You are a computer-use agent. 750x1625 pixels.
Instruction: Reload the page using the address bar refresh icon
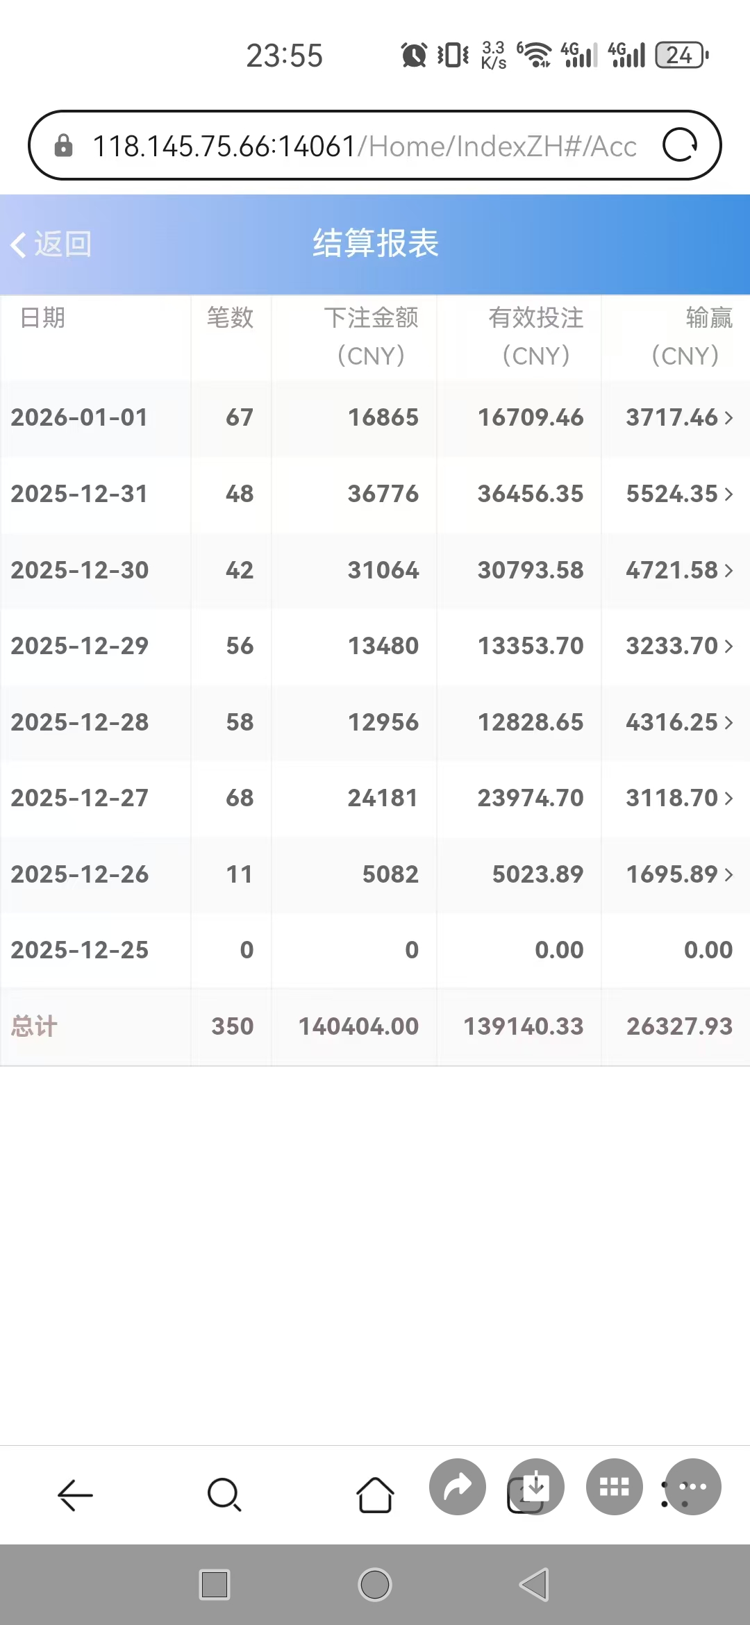point(679,145)
